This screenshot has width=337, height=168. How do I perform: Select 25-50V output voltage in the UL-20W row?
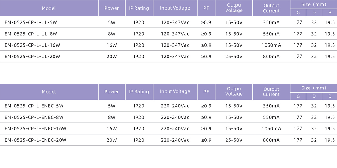click(x=234, y=56)
